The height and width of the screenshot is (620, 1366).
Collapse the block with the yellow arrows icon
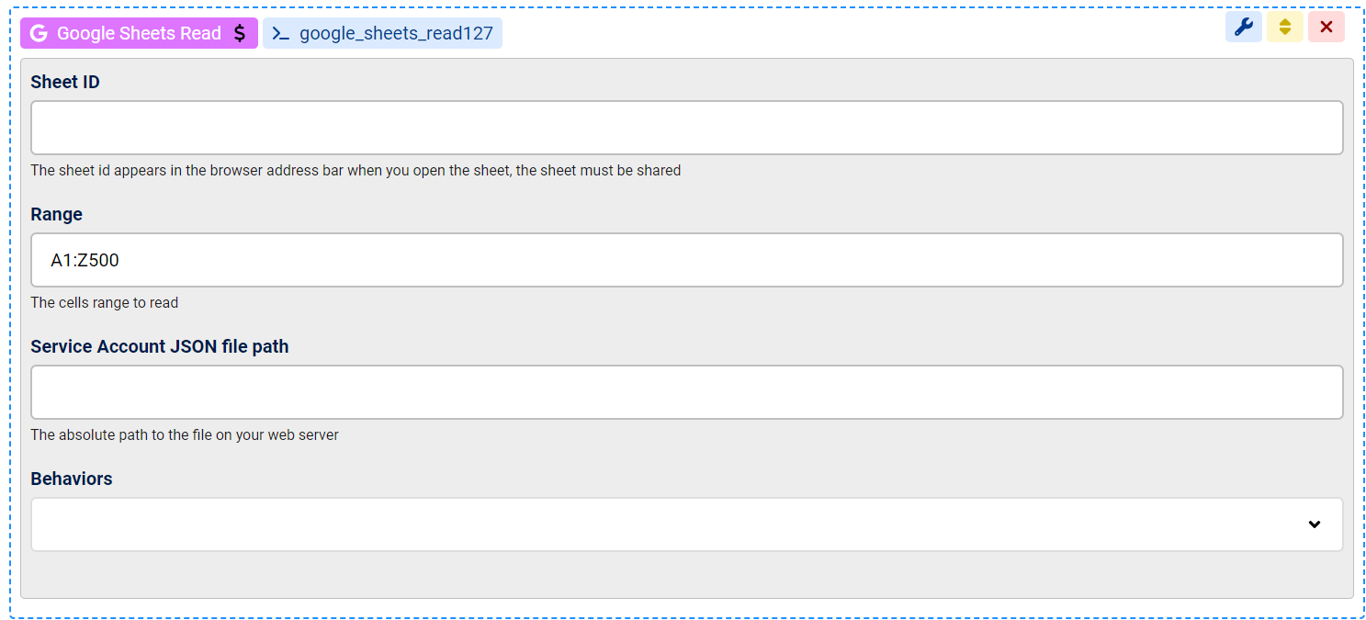tap(1285, 27)
